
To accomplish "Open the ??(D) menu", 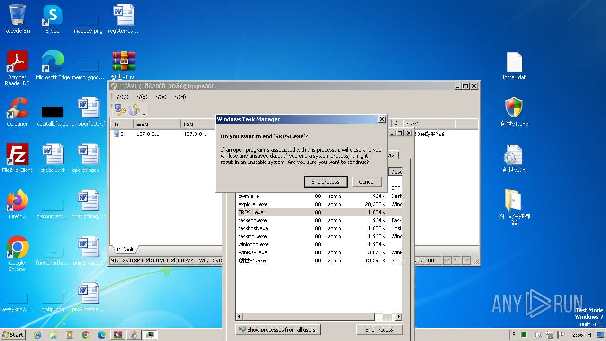I will (x=122, y=97).
